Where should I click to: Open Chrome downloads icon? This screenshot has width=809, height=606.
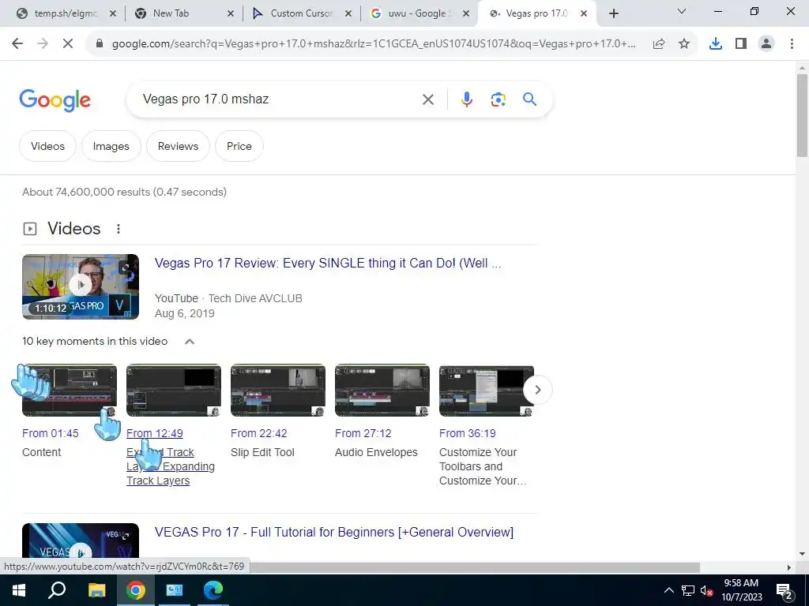point(716,44)
